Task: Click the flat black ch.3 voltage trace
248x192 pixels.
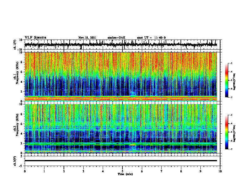Action: pos(121,161)
